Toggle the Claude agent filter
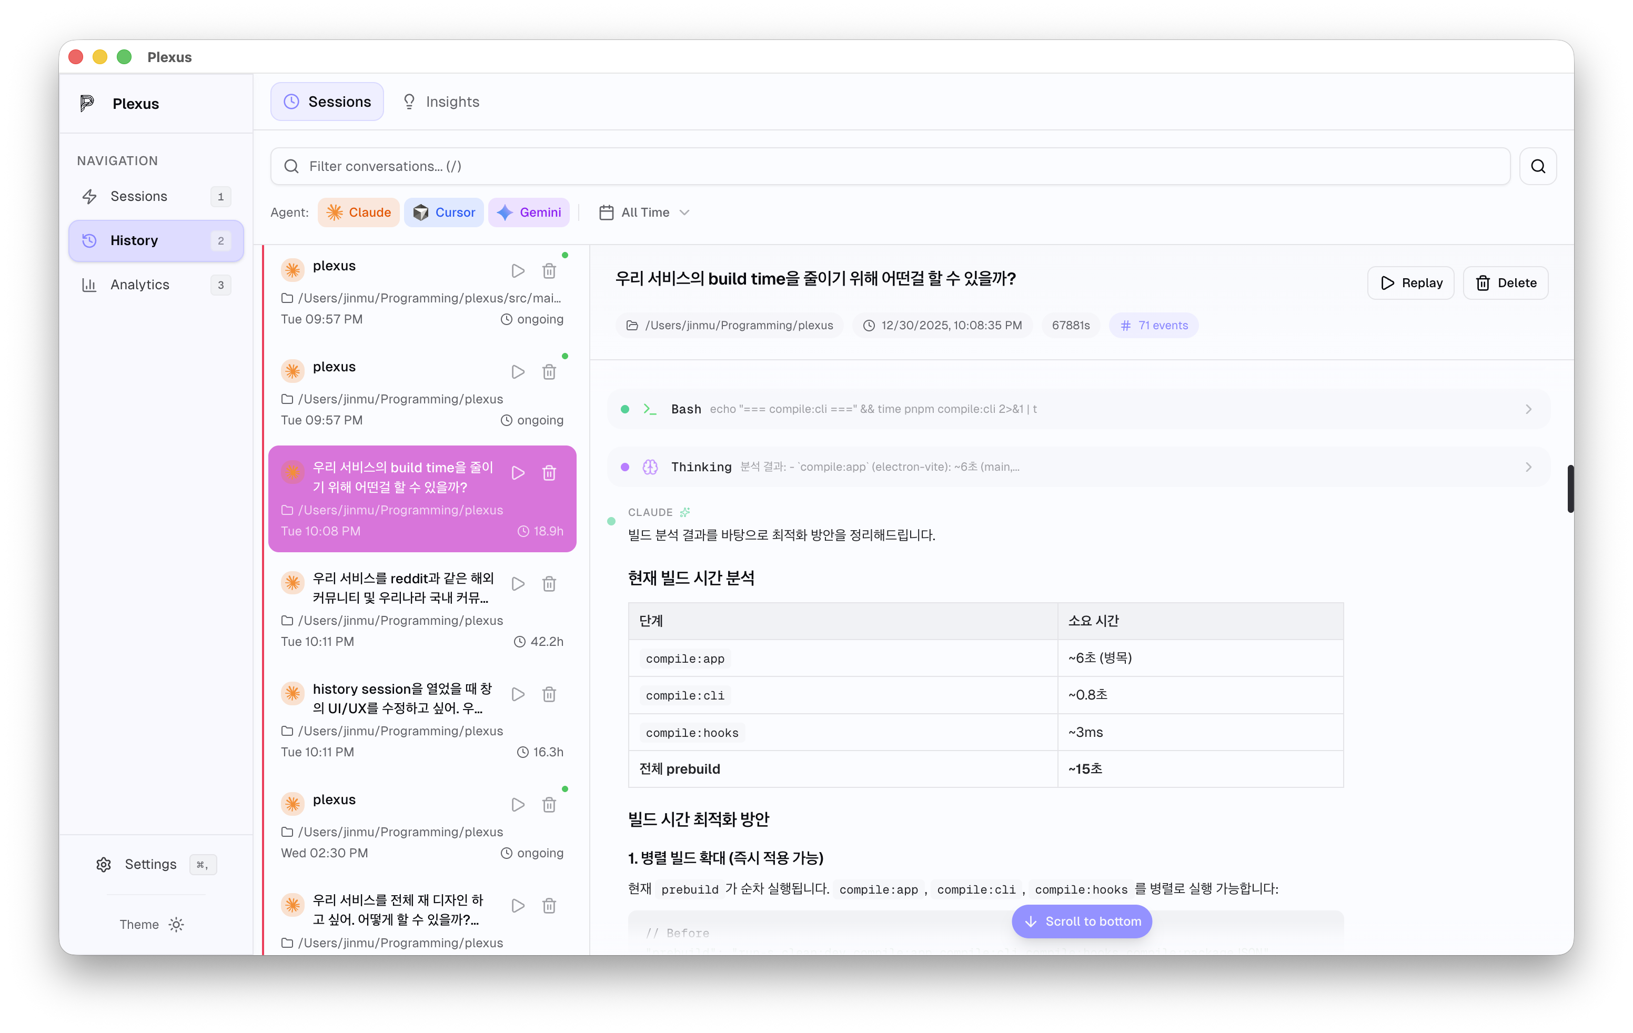Screen dimensions: 1633x1033 pyautogui.click(x=359, y=212)
